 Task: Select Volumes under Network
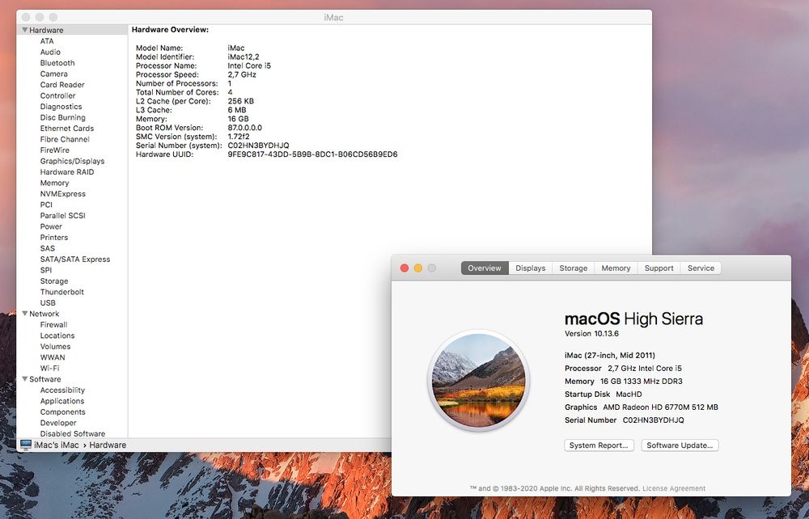[55, 347]
